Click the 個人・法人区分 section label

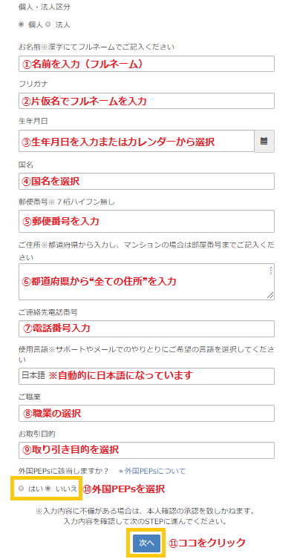[x=42, y=7]
